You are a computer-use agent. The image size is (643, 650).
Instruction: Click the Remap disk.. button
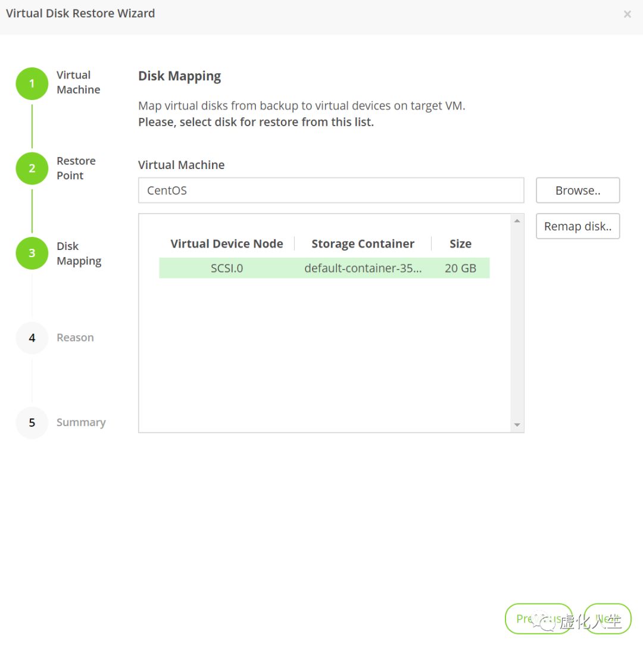(578, 226)
